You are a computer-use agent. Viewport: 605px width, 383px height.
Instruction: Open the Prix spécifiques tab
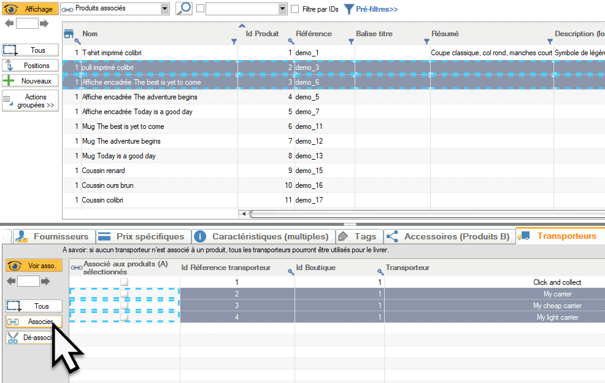point(142,236)
